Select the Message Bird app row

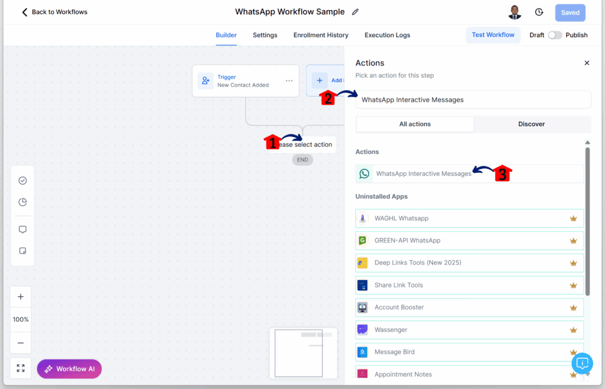tap(469, 352)
